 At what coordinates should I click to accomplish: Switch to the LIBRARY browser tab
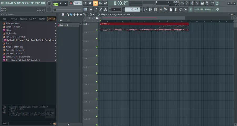33,19
